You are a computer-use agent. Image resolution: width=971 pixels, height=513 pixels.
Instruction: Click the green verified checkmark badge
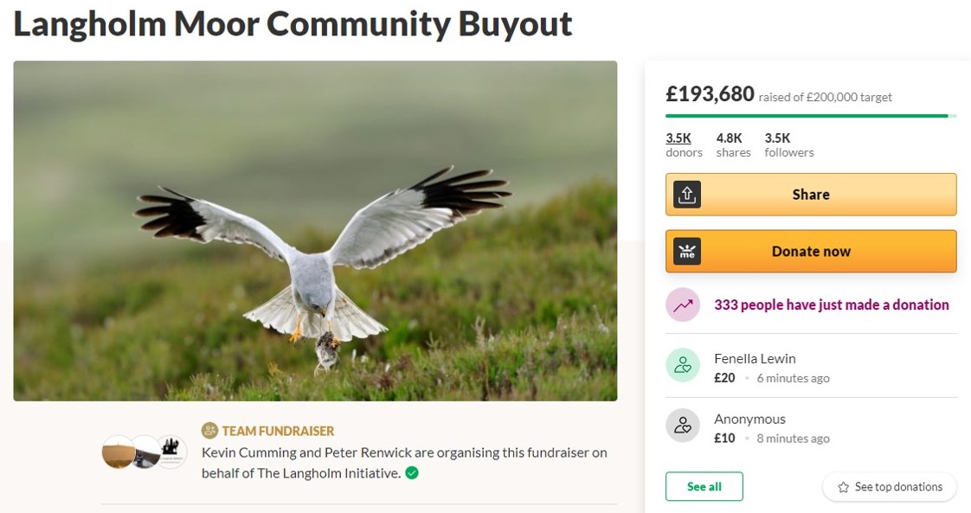click(412, 472)
